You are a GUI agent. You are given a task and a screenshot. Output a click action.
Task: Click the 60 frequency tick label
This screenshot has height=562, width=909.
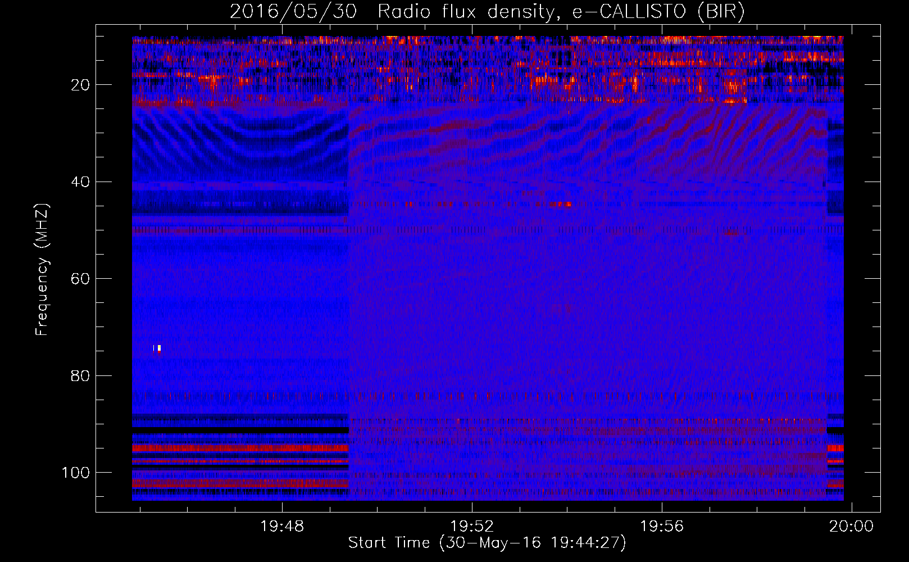80,279
